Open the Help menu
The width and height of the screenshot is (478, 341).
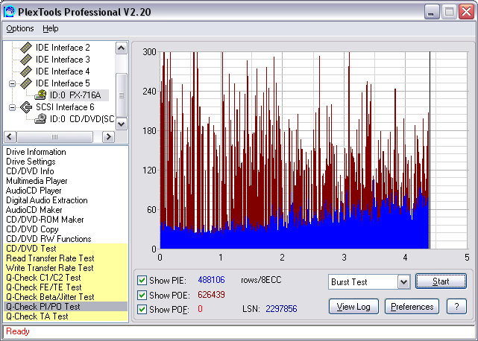click(50, 28)
